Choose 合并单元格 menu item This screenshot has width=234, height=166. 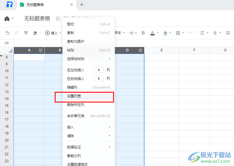[89, 116]
